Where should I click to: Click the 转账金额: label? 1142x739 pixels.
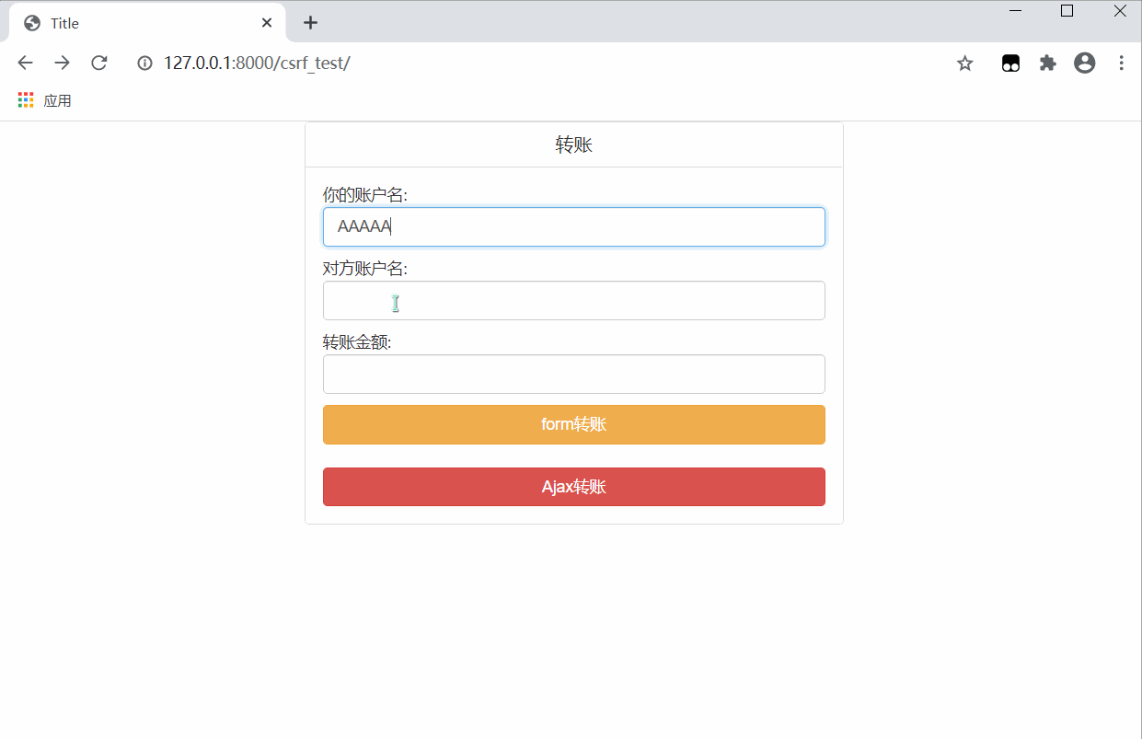tap(357, 342)
